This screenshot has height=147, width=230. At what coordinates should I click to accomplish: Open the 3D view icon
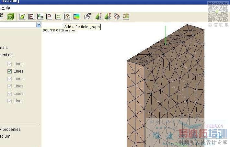[11, 17]
